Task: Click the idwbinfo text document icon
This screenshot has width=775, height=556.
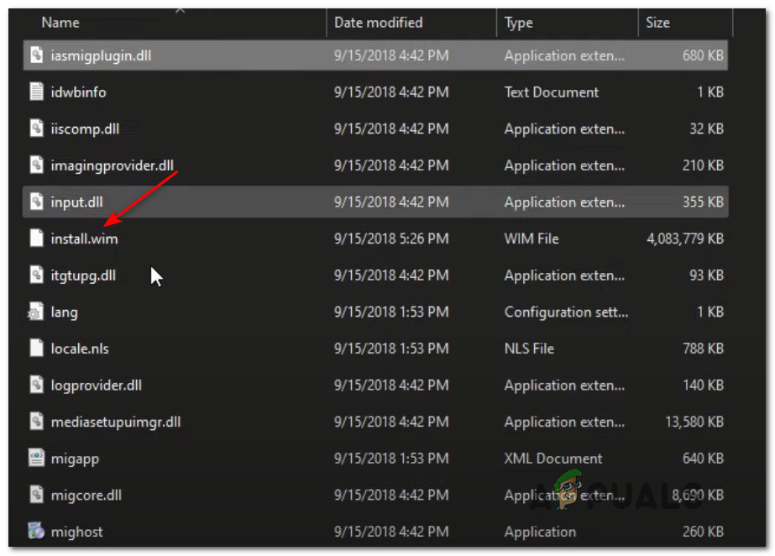Action: tap(37, 92)
